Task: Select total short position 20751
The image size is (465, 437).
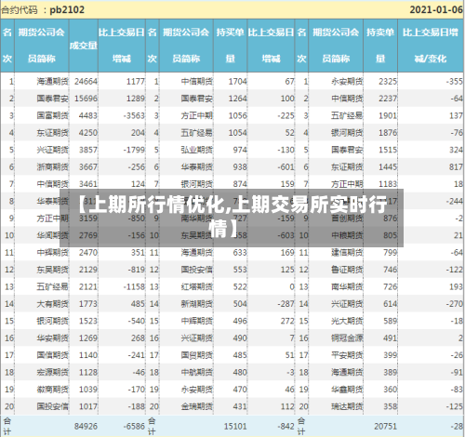Action: tap(385, 427)
